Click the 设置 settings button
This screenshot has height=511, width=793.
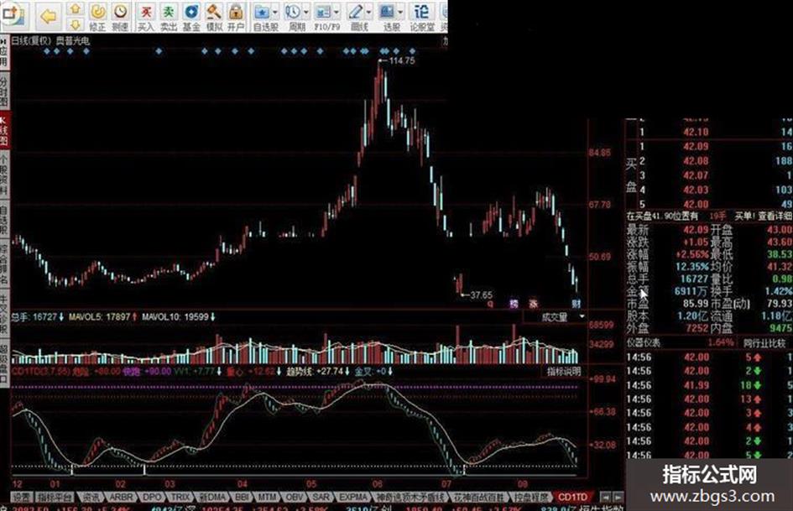[21, 498]
